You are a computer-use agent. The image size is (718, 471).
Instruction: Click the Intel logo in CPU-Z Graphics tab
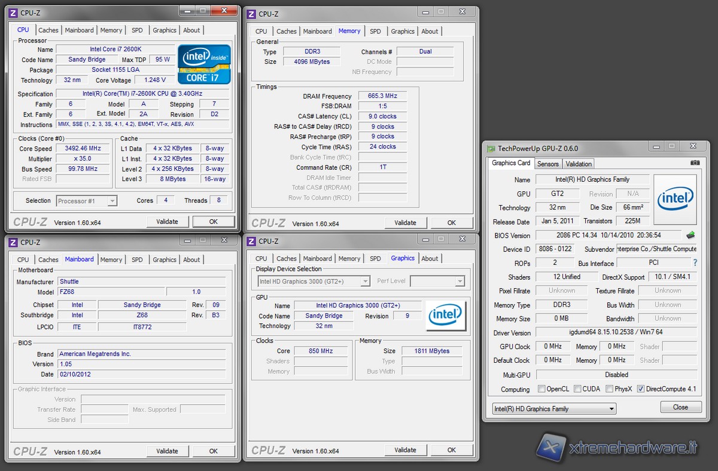(445, 315)
